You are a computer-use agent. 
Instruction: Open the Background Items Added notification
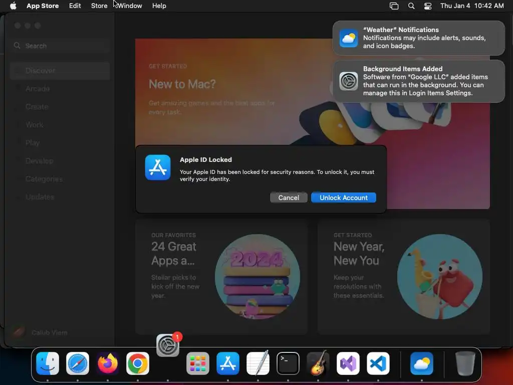point(418,81)
